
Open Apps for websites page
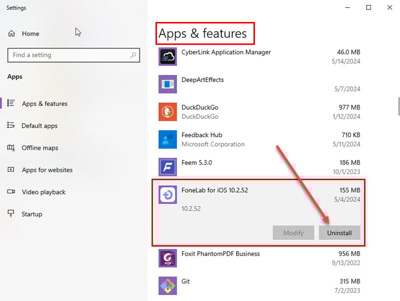(x=47, y=170)
